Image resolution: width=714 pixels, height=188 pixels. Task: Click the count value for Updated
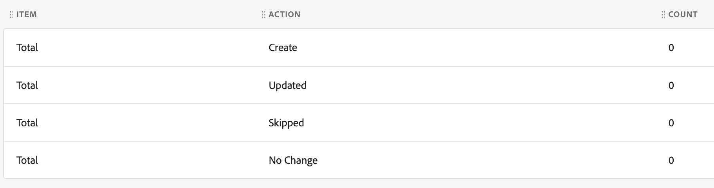[671, 85]
